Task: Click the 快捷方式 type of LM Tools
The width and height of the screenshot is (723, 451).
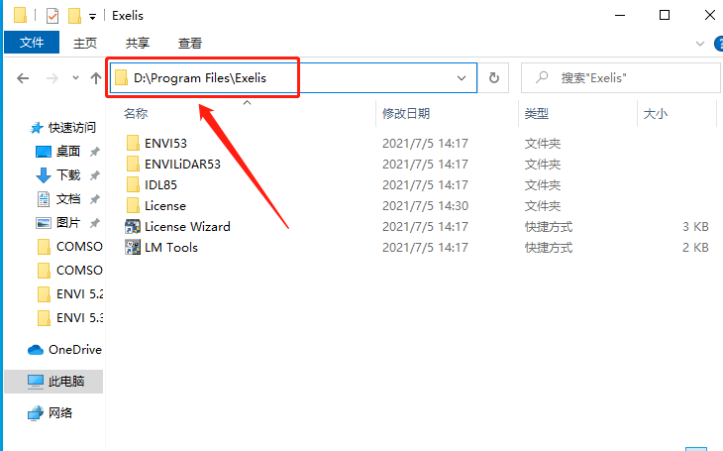Action: (x=549, y=248)
